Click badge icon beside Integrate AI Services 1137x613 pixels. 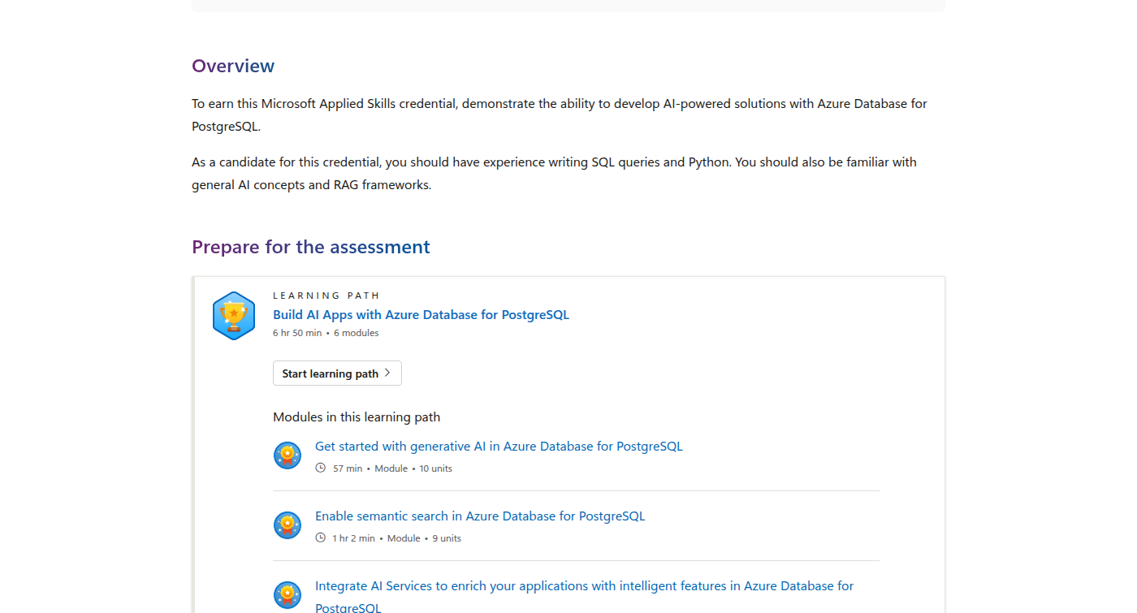coord(287,595)
